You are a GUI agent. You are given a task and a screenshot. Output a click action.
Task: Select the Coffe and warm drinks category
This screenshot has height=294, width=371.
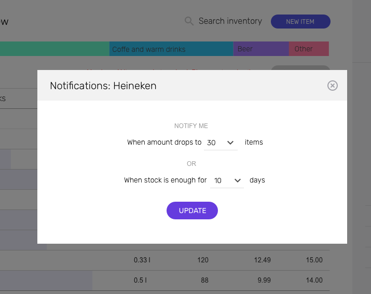171,49
